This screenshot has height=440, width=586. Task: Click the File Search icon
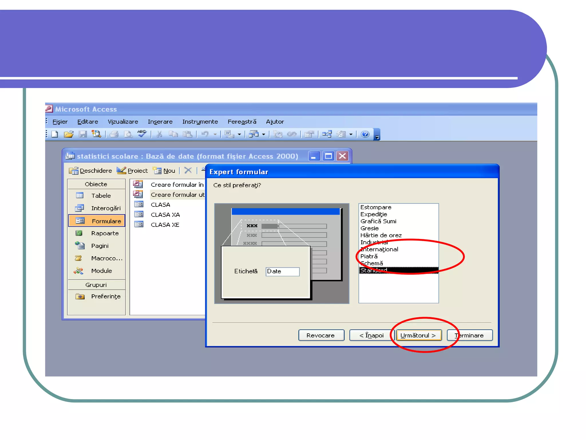96,134
